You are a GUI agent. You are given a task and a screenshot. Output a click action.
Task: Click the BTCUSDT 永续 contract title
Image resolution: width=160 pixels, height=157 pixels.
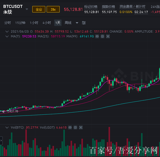13,9
